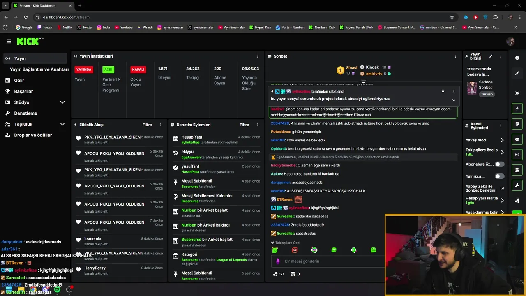Click the YAYINDA status badge
This screenshot has height=296, width=526.
coord(84,69)
